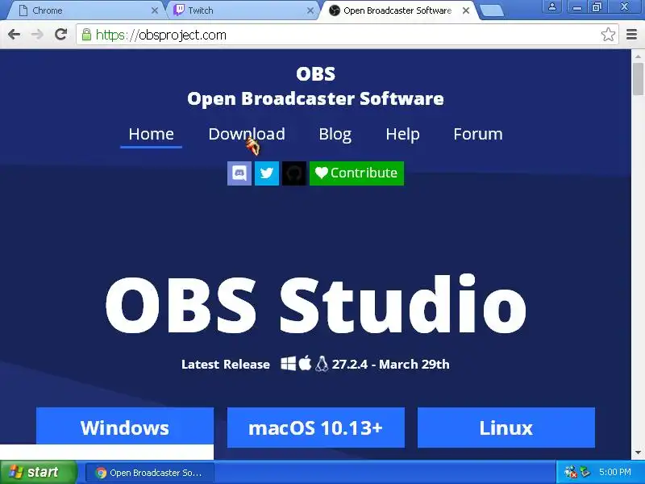The image size is (645, 484).
Task: Reload the page with refresh icon
Action: click(x=61, y=35)
